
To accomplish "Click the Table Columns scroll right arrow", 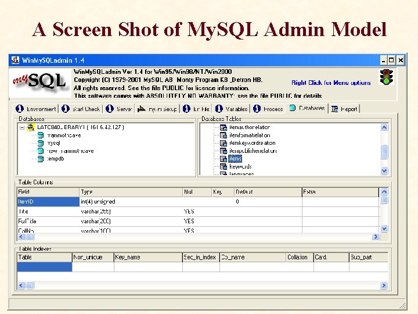I will point(376,237).
